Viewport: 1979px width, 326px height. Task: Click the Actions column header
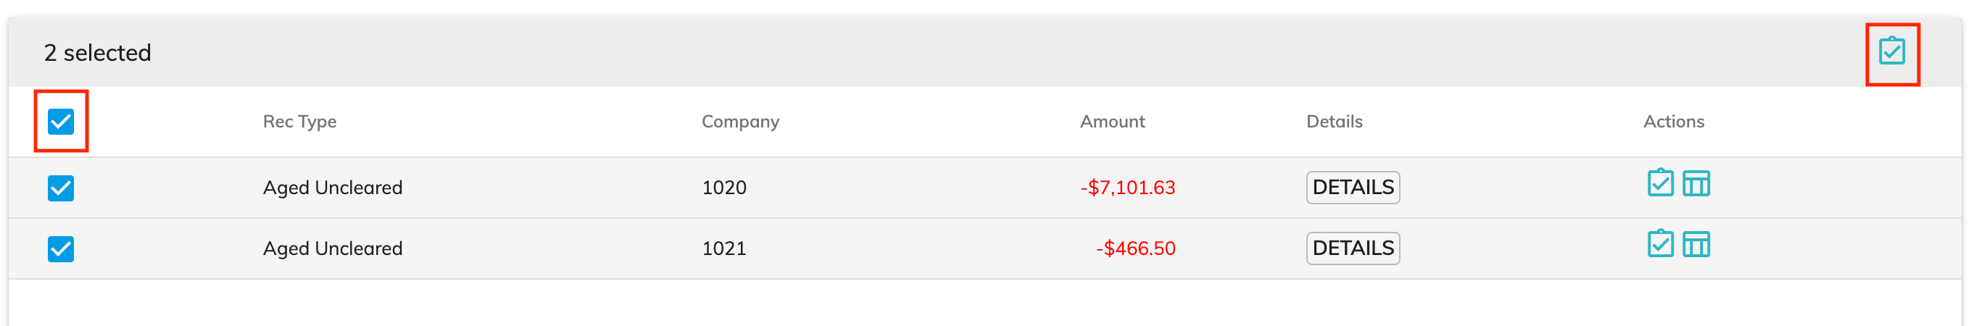coord(1673,121)
